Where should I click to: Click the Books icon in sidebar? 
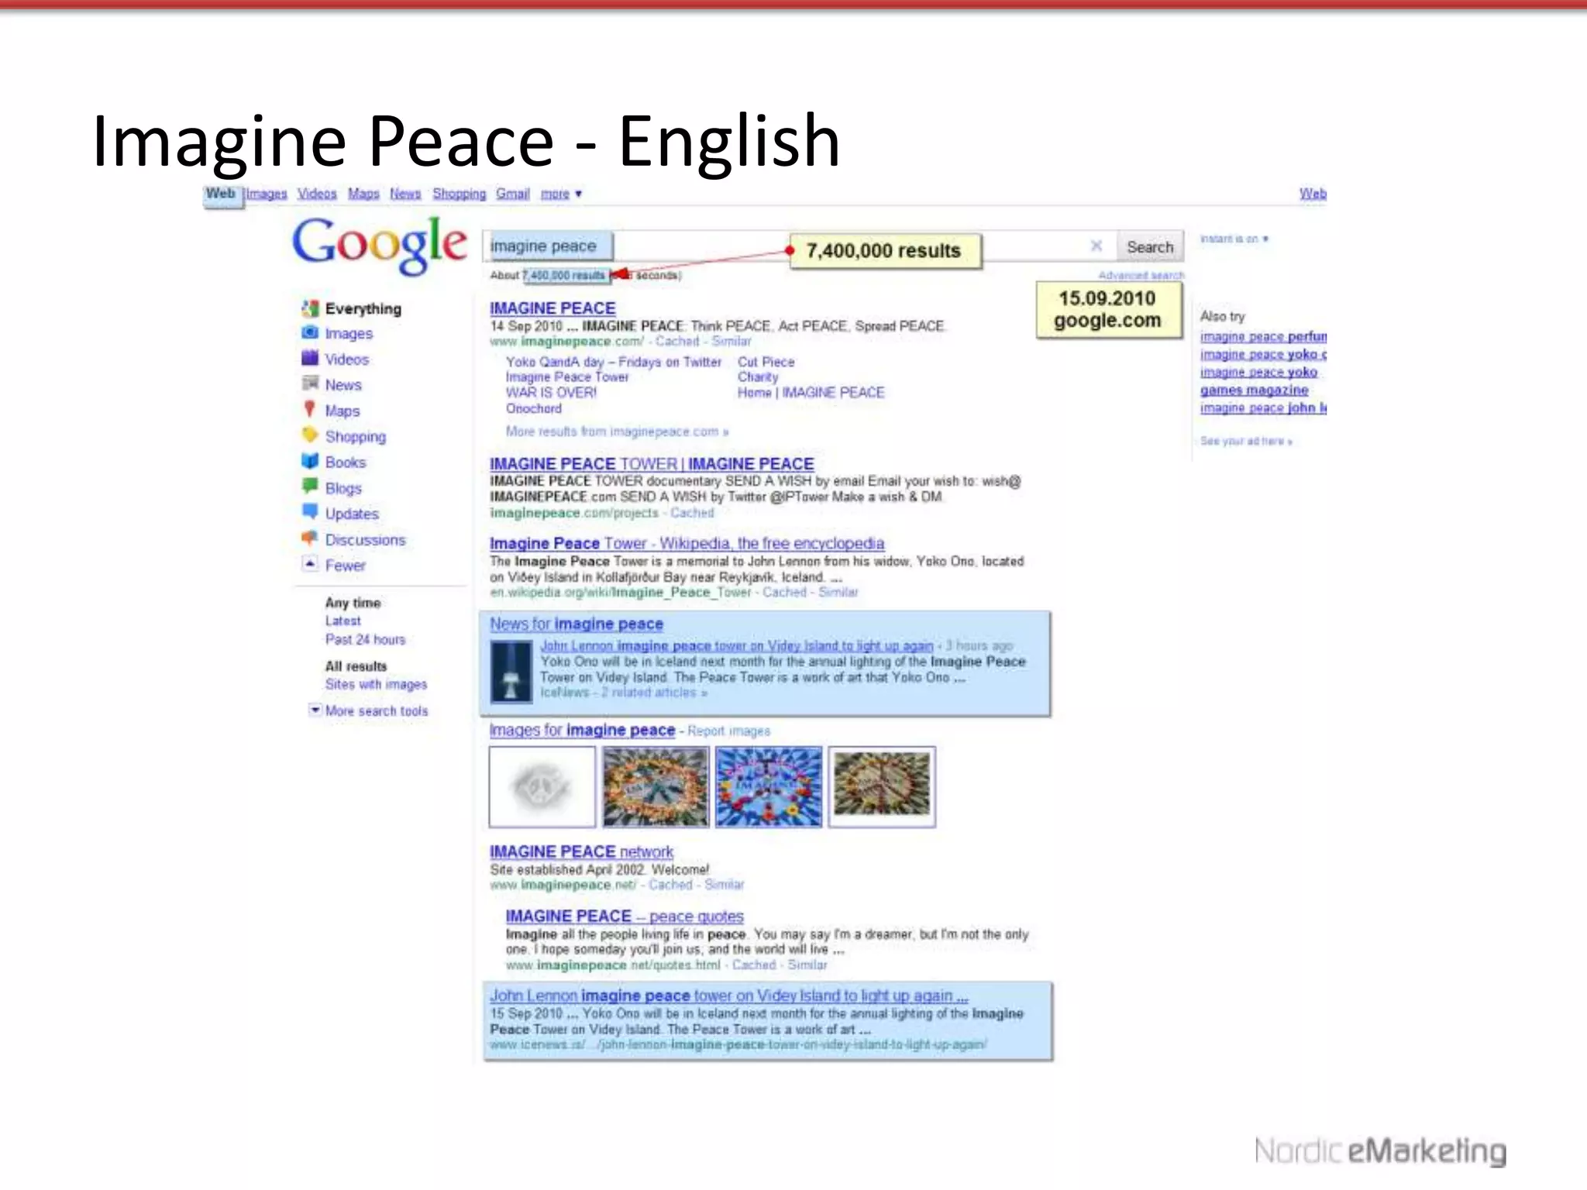(310, 462)
